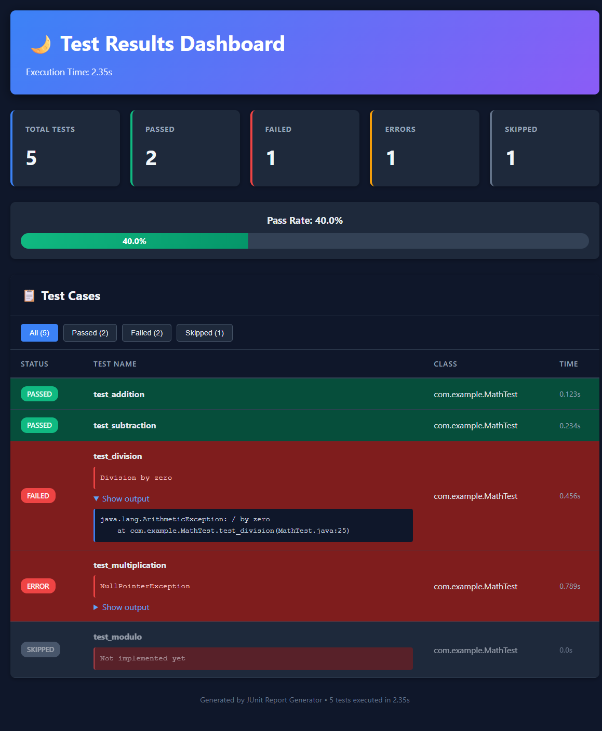
Task: Collapse Show output under test_division
Action: coord(122,498)
